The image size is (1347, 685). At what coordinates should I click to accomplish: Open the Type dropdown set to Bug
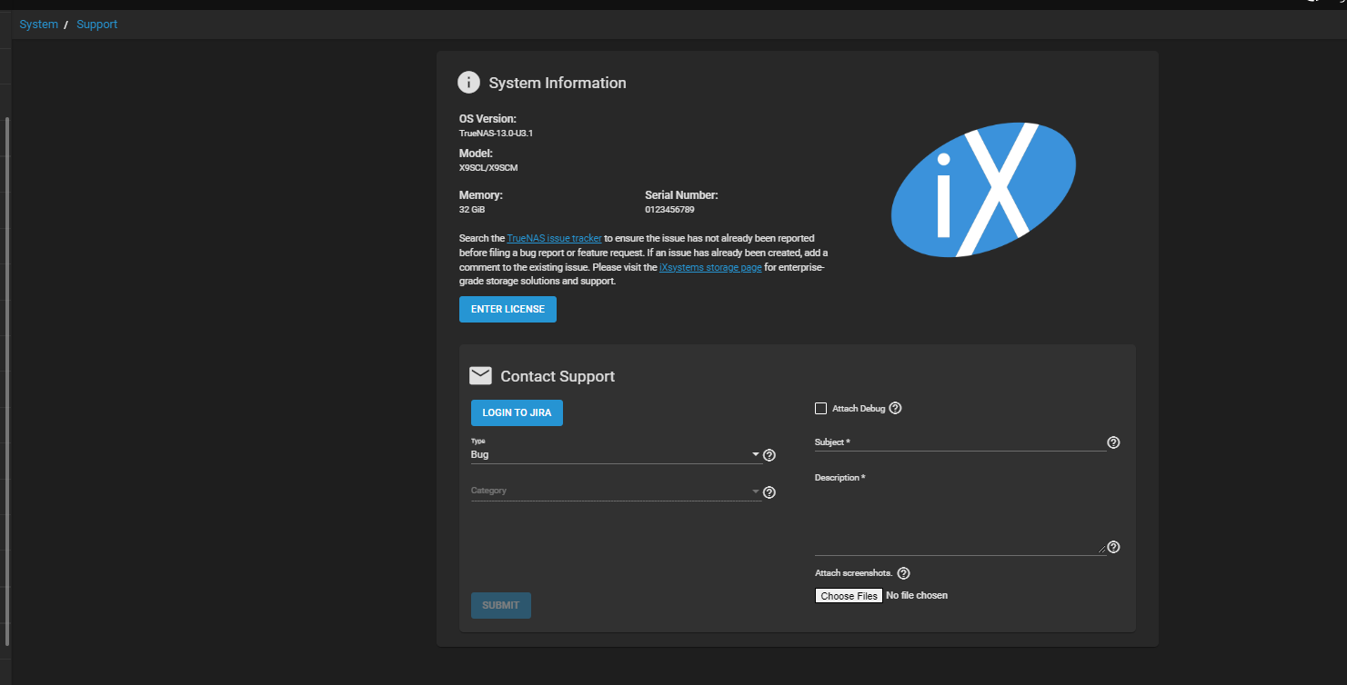(x=616, y=454)
